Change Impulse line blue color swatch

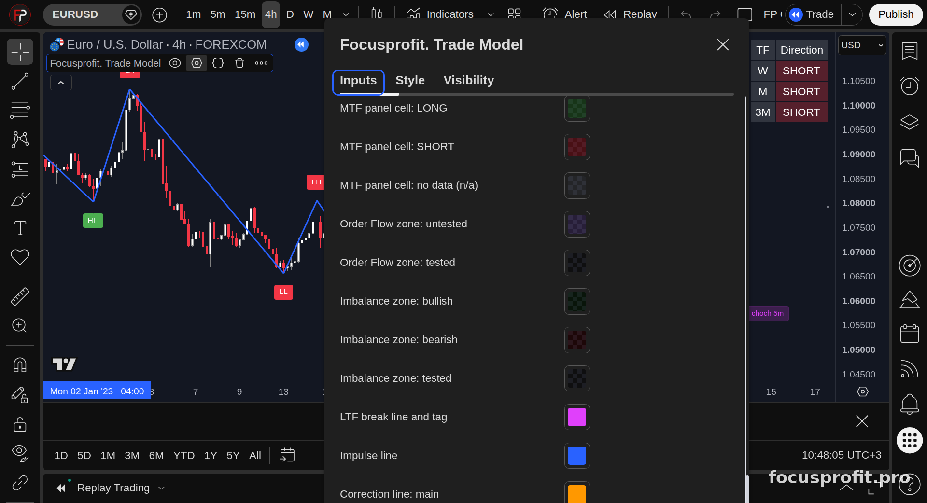pos(577,456)
